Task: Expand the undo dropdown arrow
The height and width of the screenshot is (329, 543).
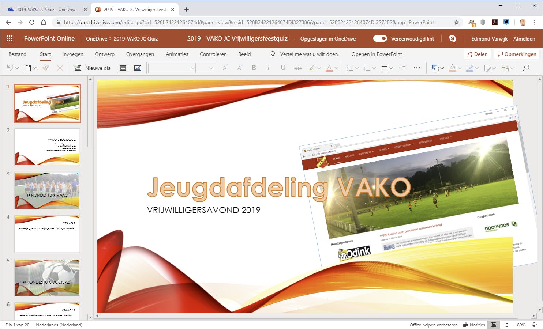Action: pos(17,68)
